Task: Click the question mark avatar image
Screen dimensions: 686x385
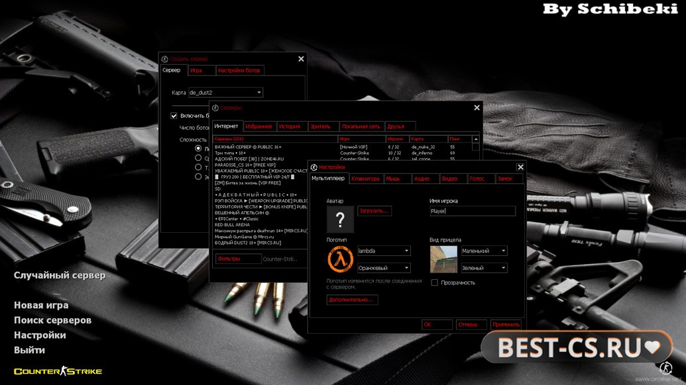Action: [340, 219]
